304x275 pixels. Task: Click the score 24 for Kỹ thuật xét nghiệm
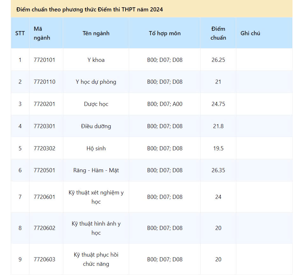[218, 197]
